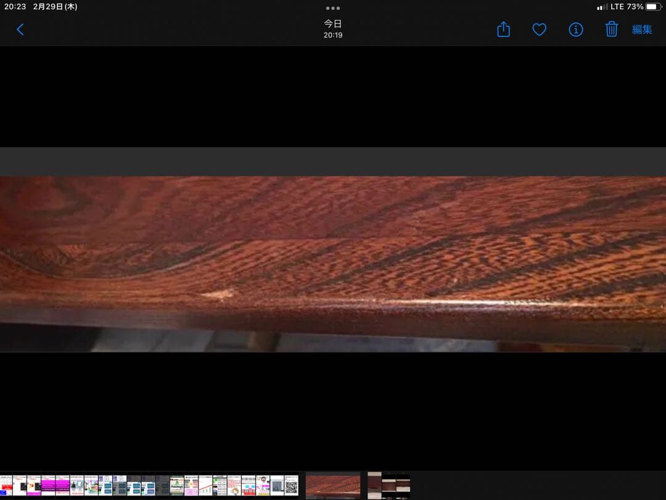Tap the 2月29日(木) date in status bar
This screenshot has width=666, height=500.
55,7
